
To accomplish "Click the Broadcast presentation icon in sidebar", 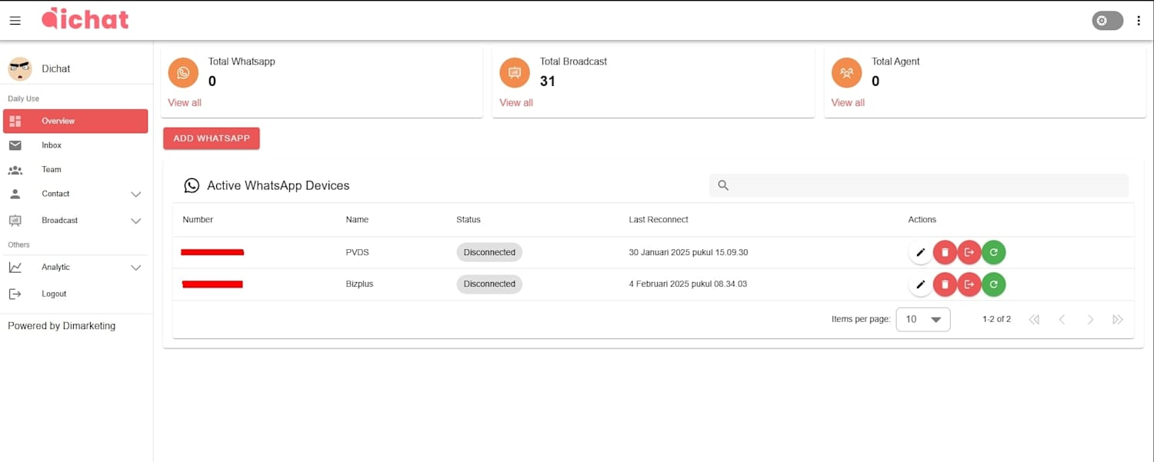I will pyautogui.click(x=15, y=221).
